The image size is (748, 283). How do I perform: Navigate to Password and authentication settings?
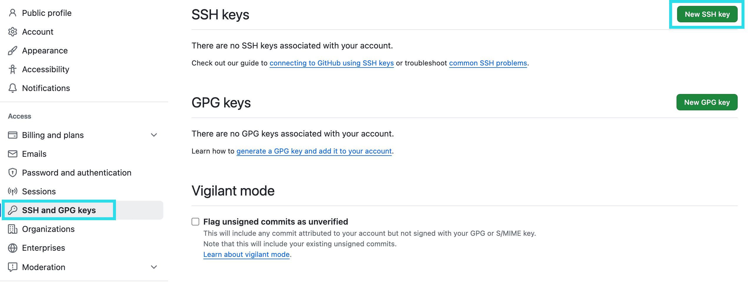tap(77, 172)
